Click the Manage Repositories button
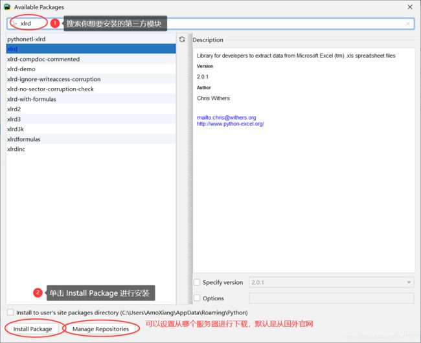Screen dimensions: 421x343 click(100, 329)
